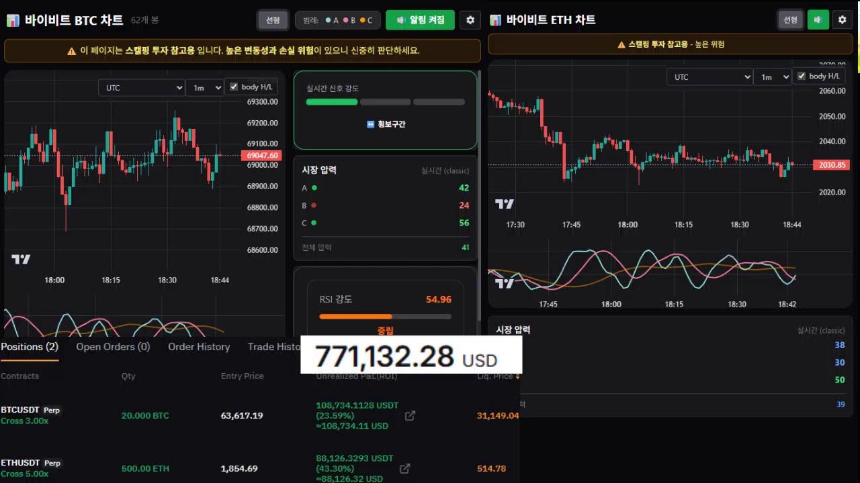Viewport: 860px width, 483px height.
Task: Toggle the ETH chart green speaker alert
Action: click(x=818, y=20)
